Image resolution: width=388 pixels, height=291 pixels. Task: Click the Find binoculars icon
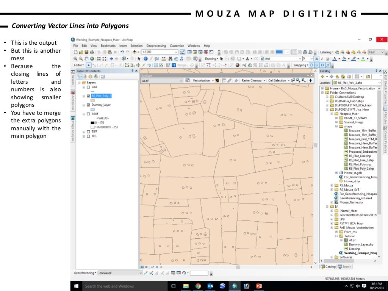coord(170,59)
